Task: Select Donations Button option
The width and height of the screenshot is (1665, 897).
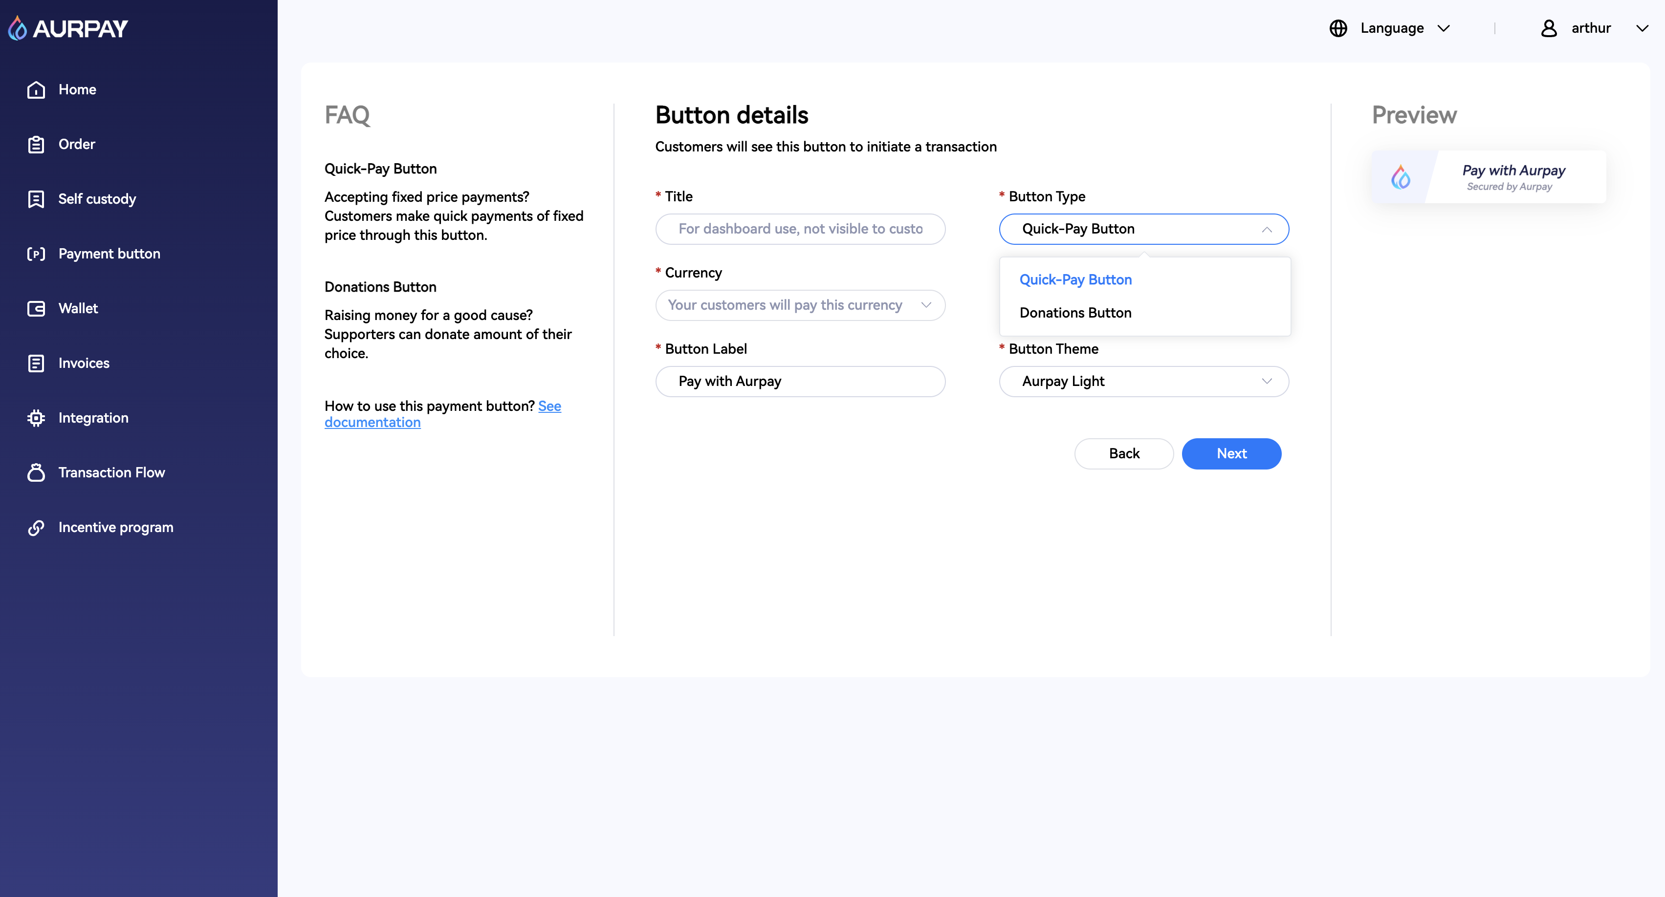Action: coord(1075,313)
